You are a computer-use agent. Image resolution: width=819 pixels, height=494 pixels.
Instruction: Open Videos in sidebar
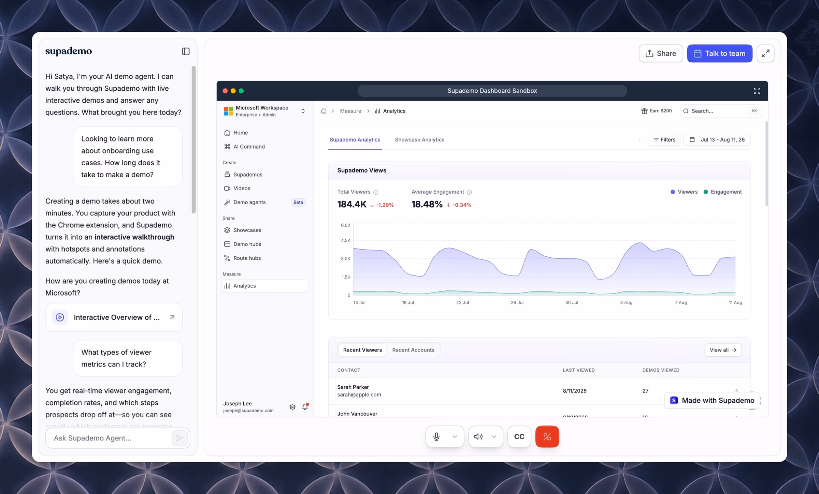(265, 188)
